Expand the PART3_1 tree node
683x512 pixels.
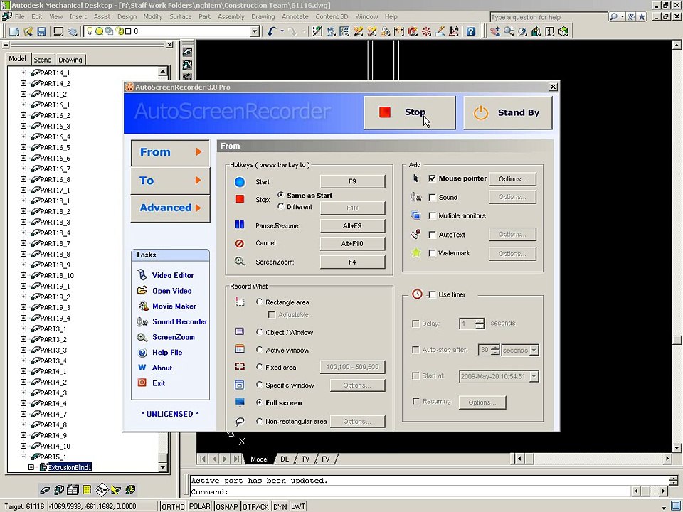23,329
